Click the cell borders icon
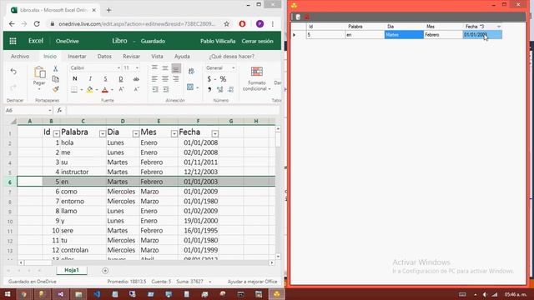The width and height of the screenshot is (534, 300). point(74,89)
